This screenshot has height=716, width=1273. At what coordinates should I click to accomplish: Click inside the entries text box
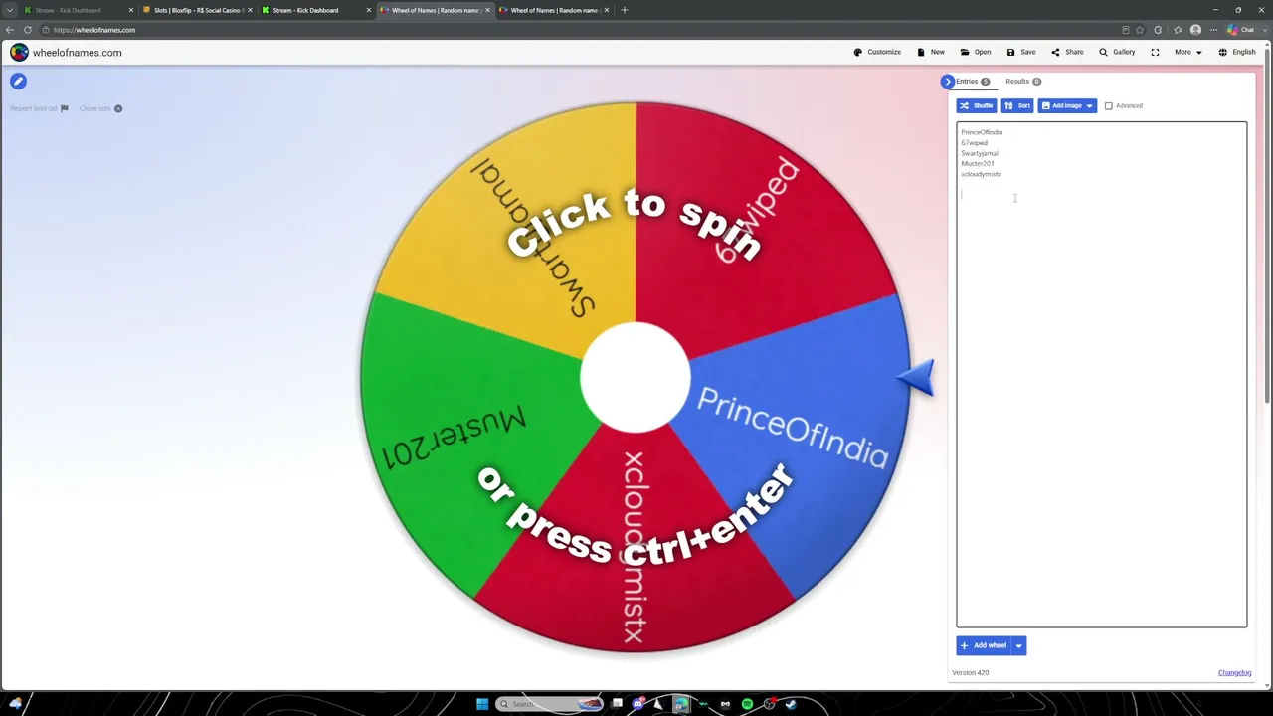tap(1101, 375)
